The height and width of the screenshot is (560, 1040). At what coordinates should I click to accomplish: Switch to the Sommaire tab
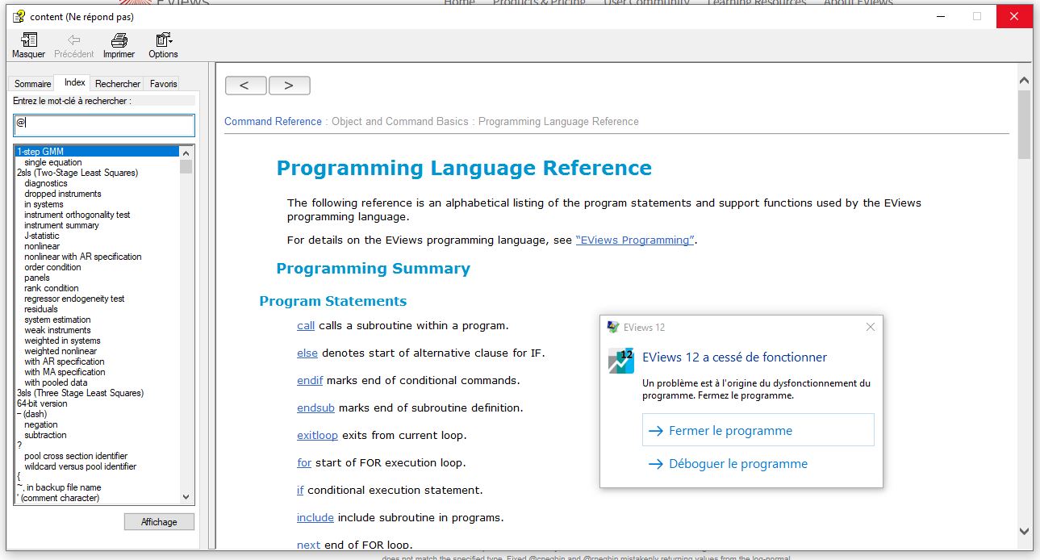pyautogui.click(x=32, y=84)
